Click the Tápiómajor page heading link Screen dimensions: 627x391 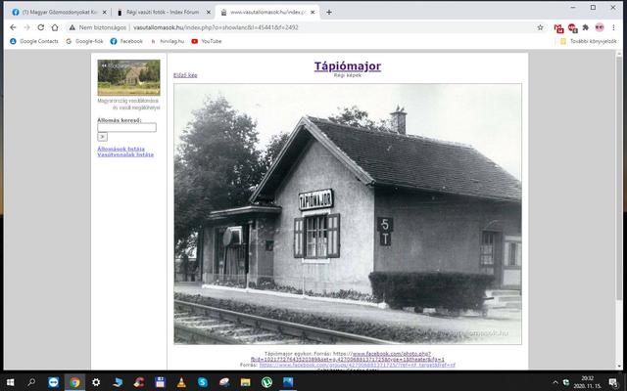click(348, 66)
